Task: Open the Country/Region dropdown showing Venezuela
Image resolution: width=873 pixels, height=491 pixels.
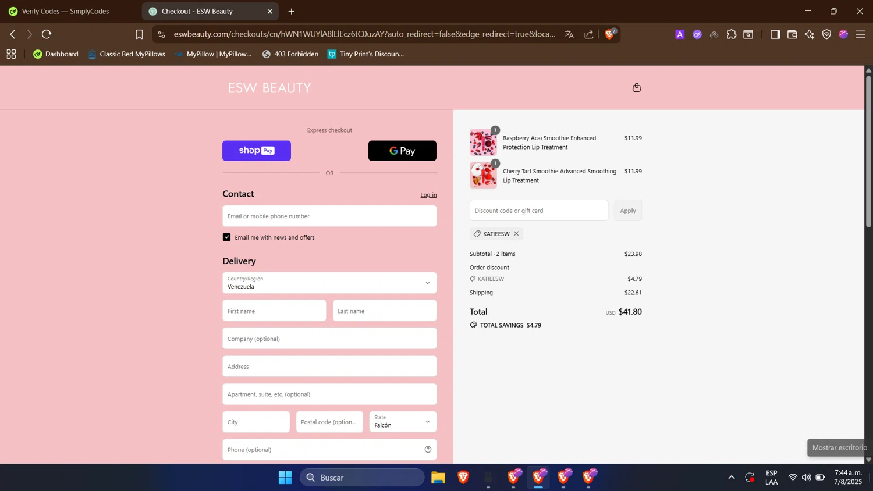Action: click(329, 283)
